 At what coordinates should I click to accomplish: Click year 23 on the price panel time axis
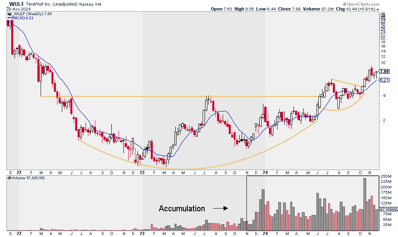click(142, 173)
